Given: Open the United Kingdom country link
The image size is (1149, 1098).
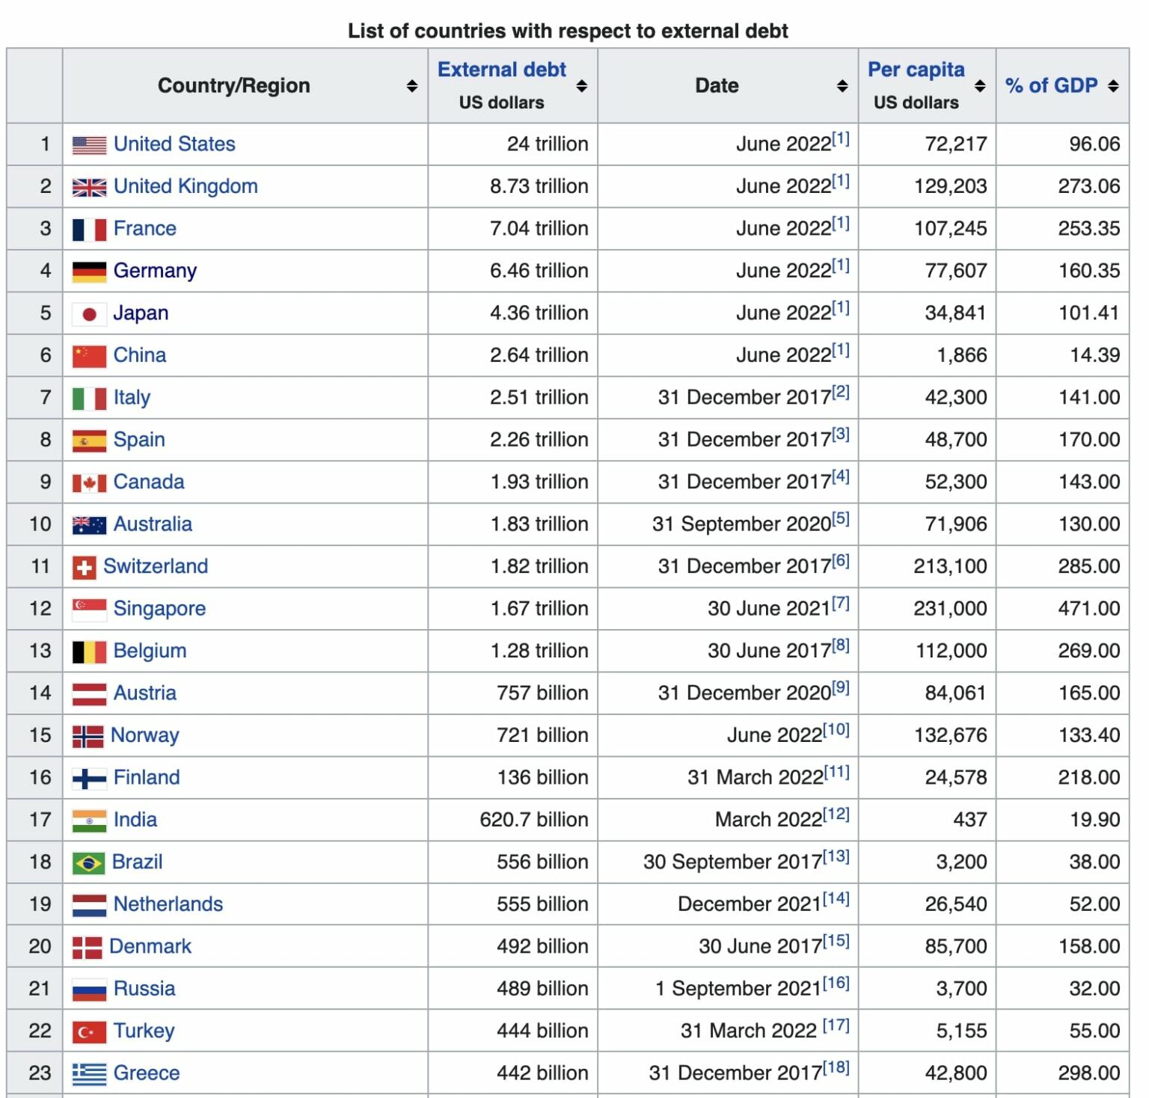Looking at the screenshot, I should (186, 186).
